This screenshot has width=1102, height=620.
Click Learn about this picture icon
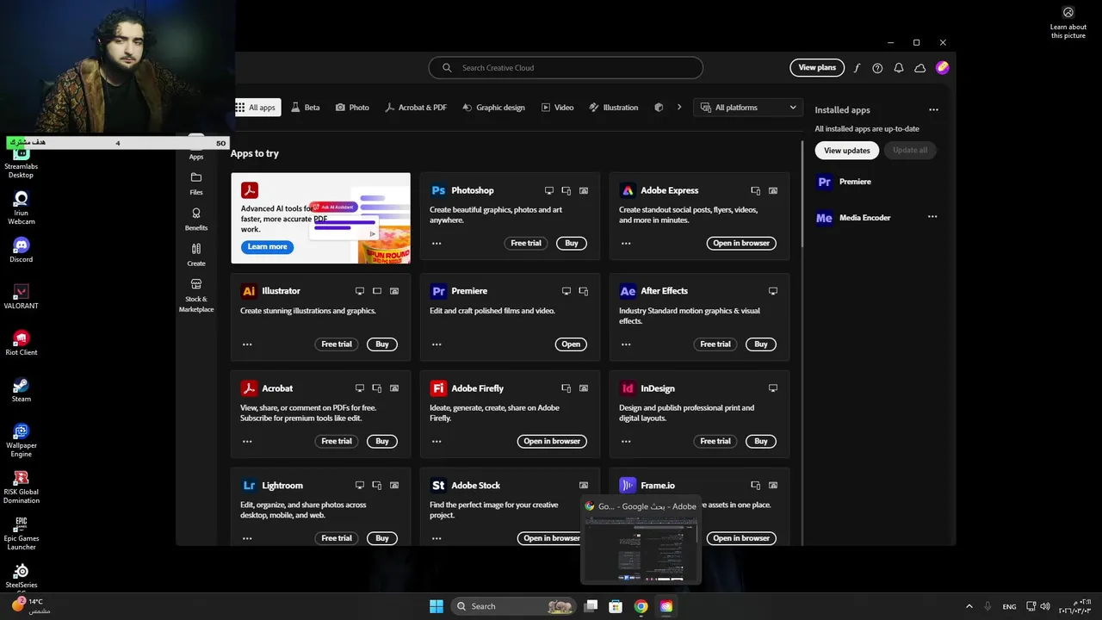point(1068,13)
